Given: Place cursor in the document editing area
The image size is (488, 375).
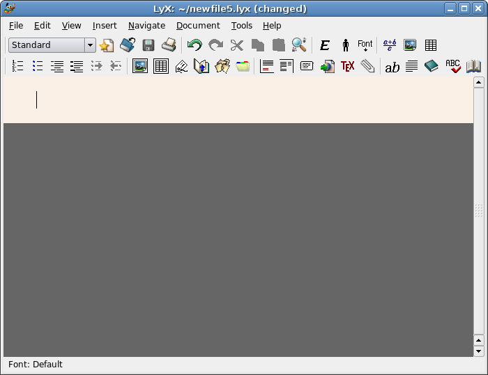Looking at the screenshot, I should click(238, 100).
